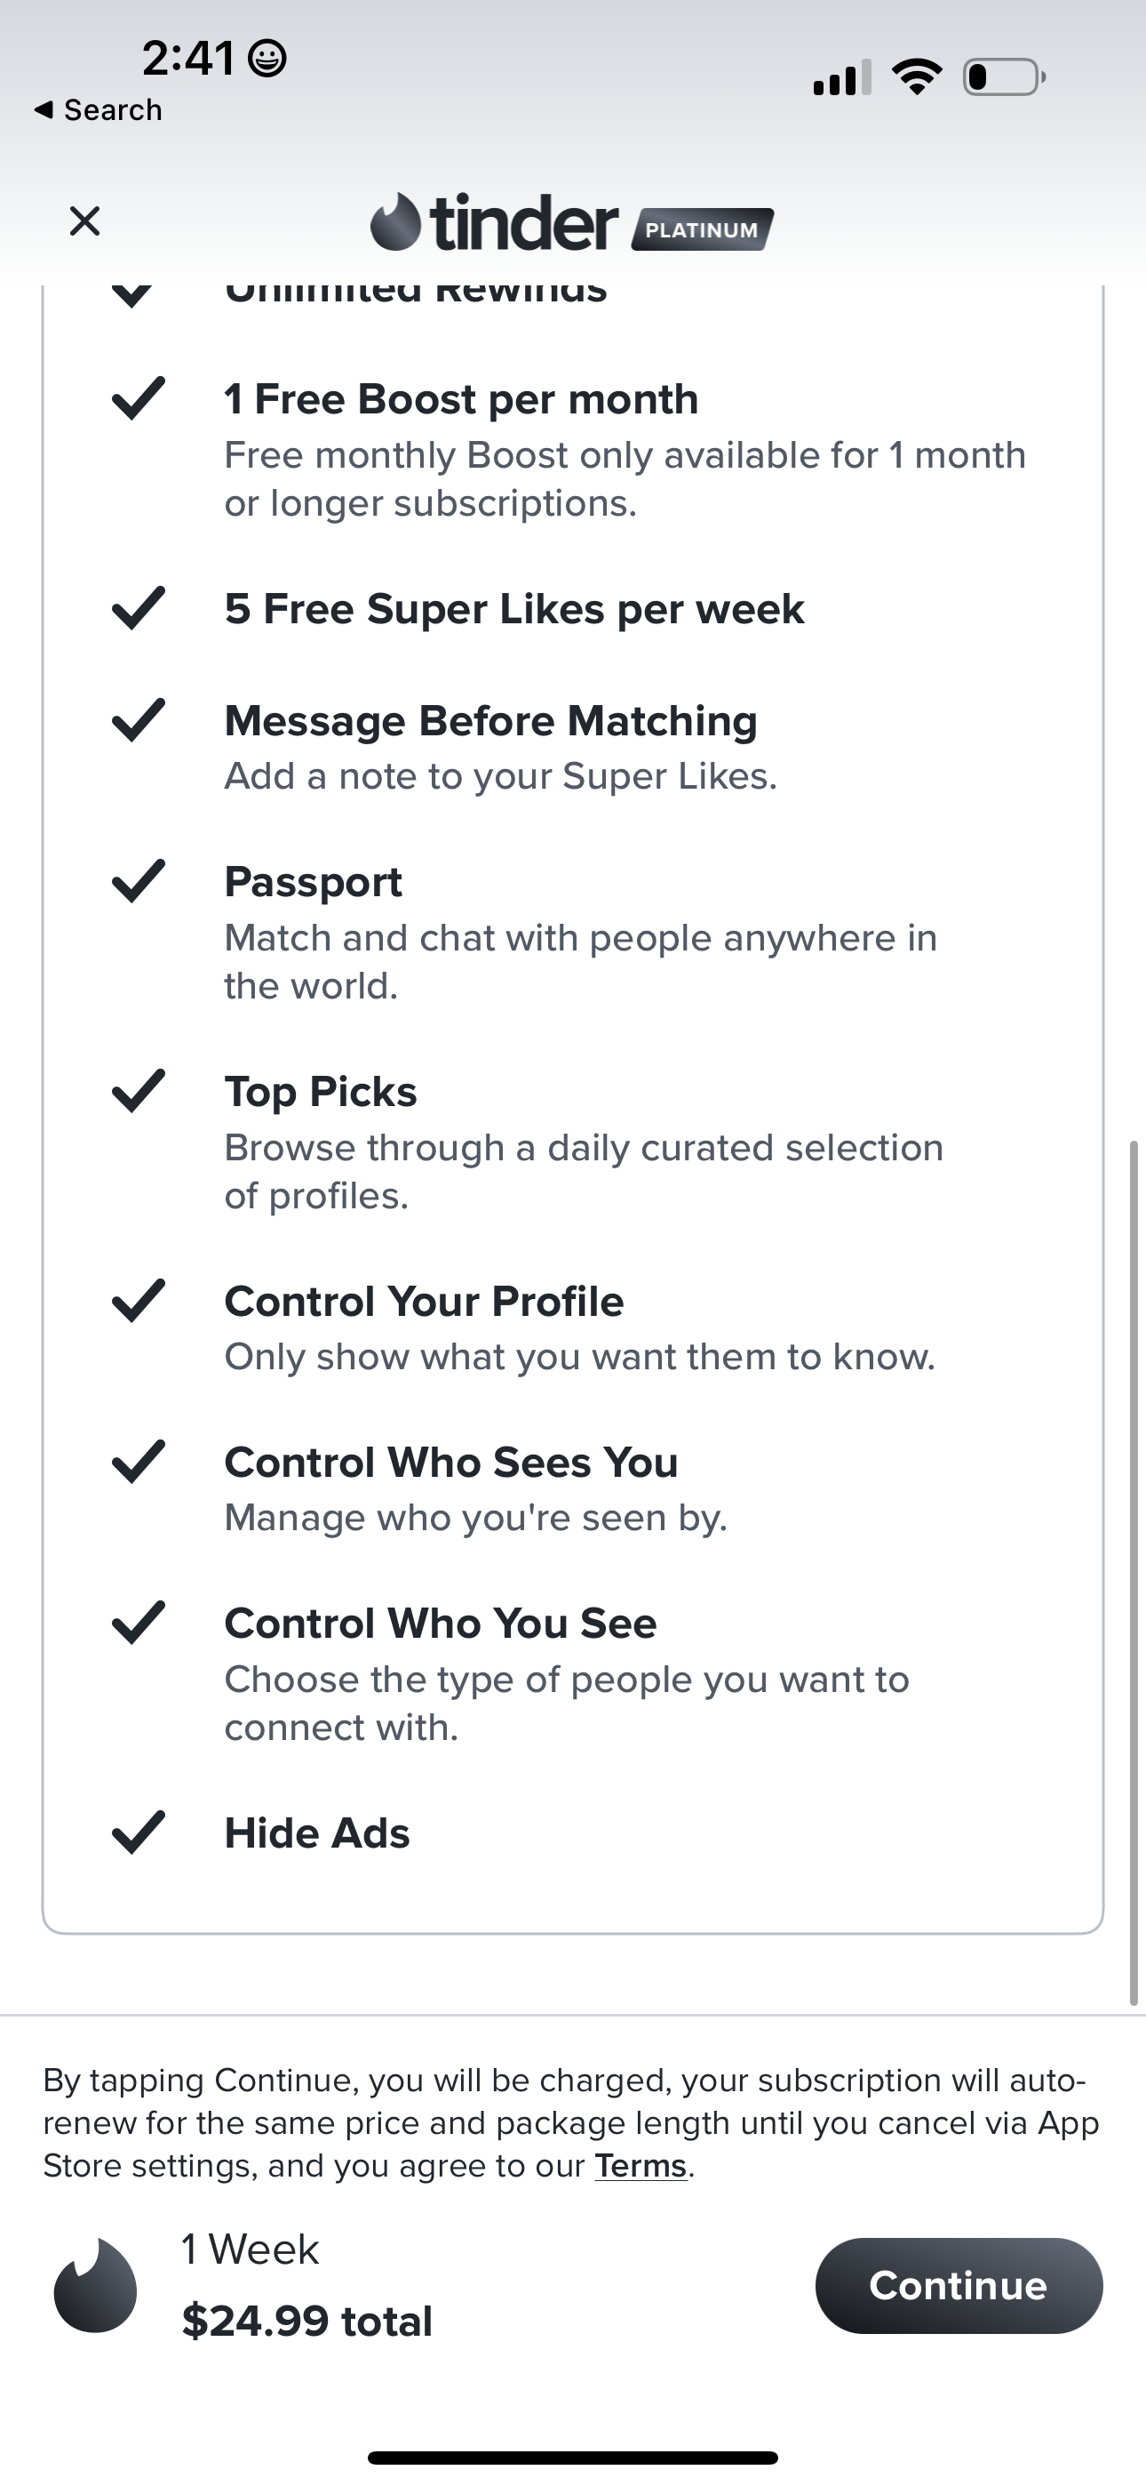Tap checkmark for 5 Free Super Likes
This screenshot has height=2486, width=1146.
[x=138, y=608]
